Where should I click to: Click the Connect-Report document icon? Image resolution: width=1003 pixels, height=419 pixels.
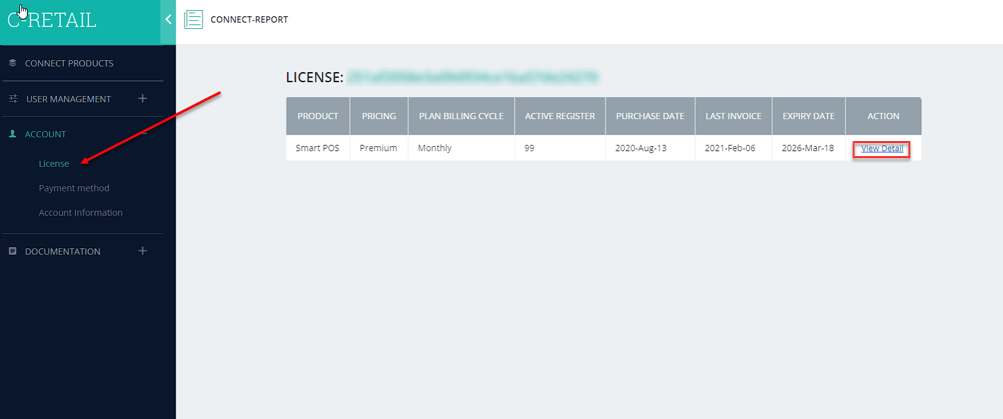(x=193, y=19)
